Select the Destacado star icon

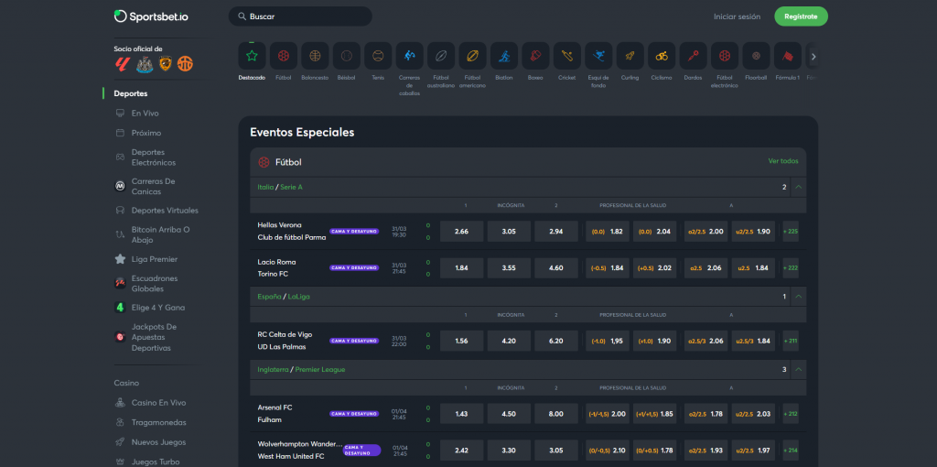pyautogui.click(x=253, y=56)
